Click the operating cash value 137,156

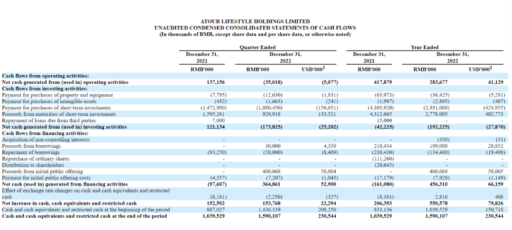click(216, 82)
